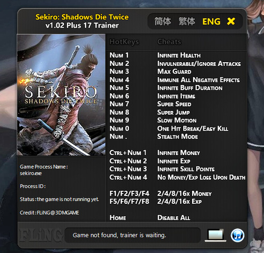Enable the Infinite Items cheat

click(176, 96)
